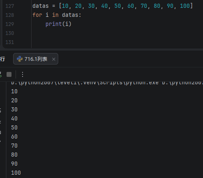Click the console output line showing 100
203x178 pixels.
tap(16, 173)
